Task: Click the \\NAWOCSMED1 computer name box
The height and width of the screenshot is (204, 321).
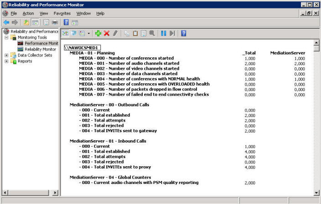Action: tap(82, 48)
